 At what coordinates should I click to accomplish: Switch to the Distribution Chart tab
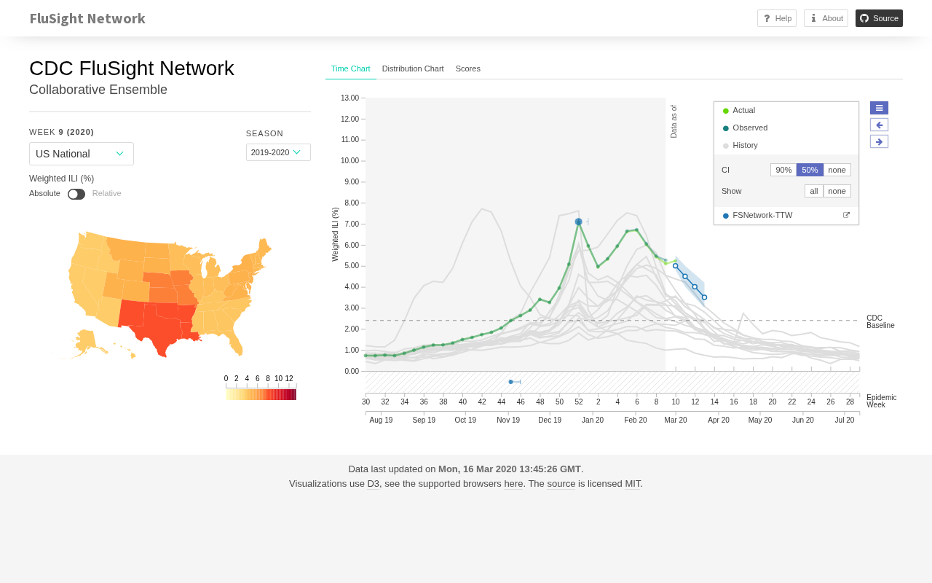413,69
